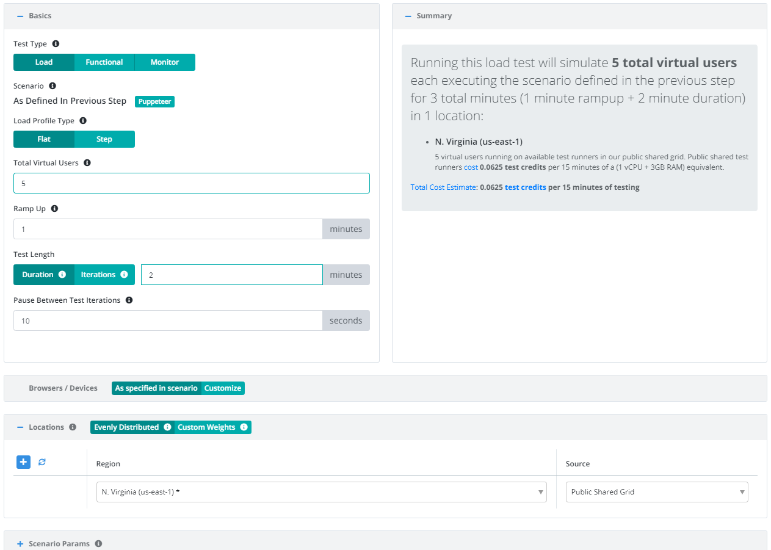The width and height of the screenshot is (771, 550).
Task: Click into the Total Virtual Users field
Action: coord(192,183)
